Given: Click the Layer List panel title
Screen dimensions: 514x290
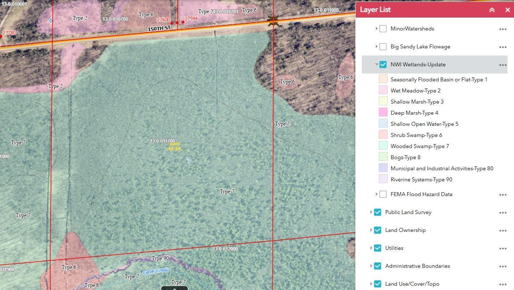Looking at the screenshot, I should tap(375, 10).
